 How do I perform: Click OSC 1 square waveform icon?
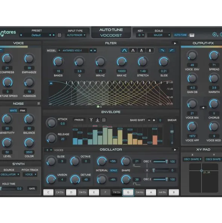pyautogui.click(x=137, y=166)
